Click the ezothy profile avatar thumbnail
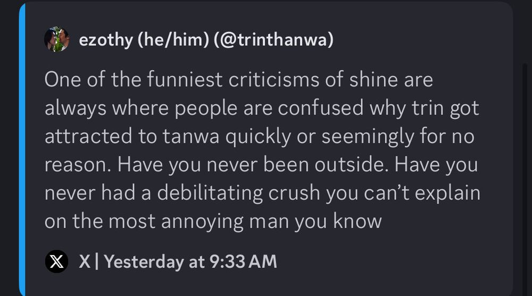The image size is (532, 296). 57,39
